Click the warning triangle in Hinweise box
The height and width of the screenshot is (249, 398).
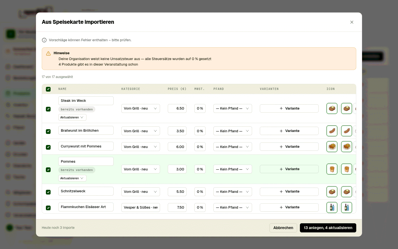(48, 53)
